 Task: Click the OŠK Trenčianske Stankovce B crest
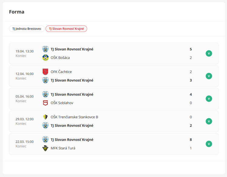coord(45,117)
